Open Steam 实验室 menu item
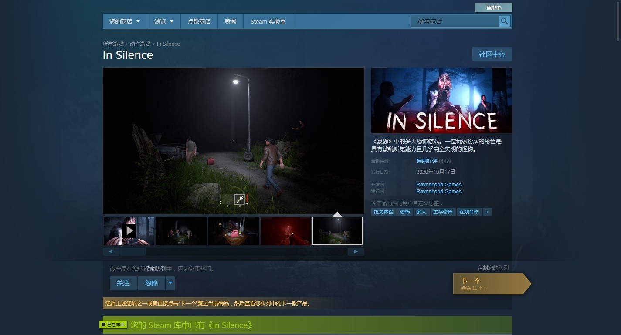621x335 pixels. point(268,21)
